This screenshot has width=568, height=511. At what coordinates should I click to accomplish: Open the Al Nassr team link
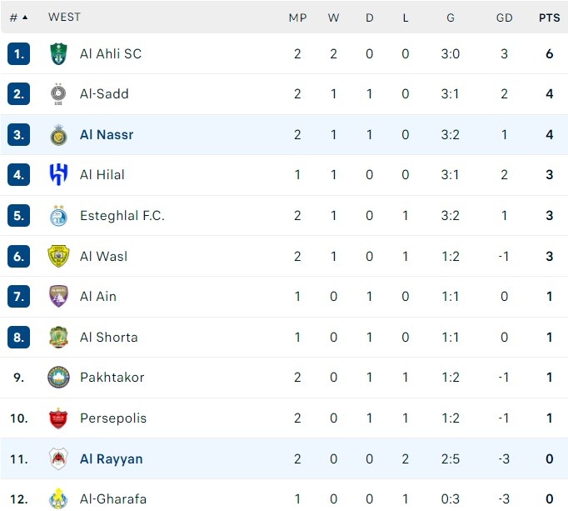click(107, 134)
